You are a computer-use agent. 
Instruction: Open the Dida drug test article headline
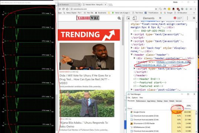pos(85,79)
